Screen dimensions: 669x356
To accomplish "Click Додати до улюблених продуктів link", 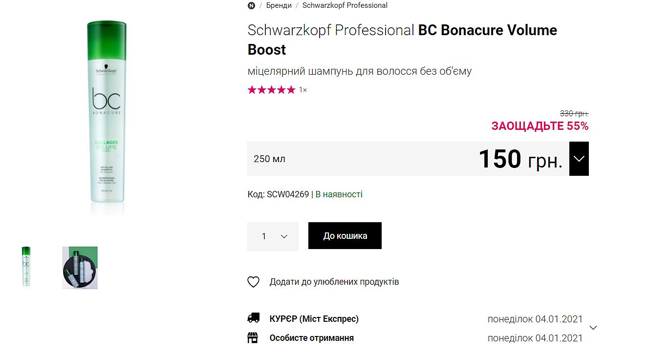I will (x=334, y=282).
